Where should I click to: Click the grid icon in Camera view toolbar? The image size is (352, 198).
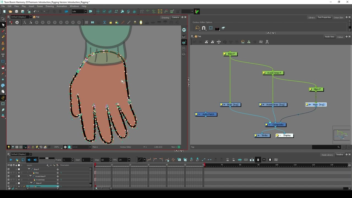pos(86,23)
